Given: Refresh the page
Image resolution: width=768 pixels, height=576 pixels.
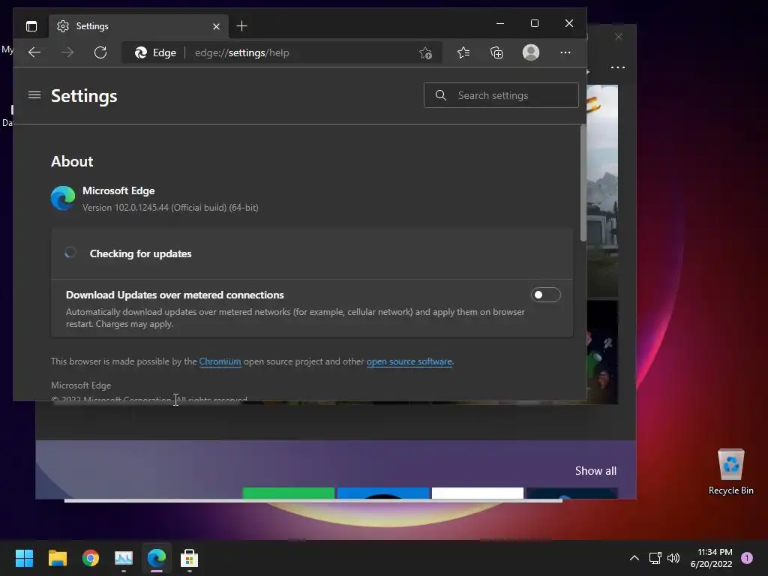Looking at the screenshot, I should [x=100, y=52].
